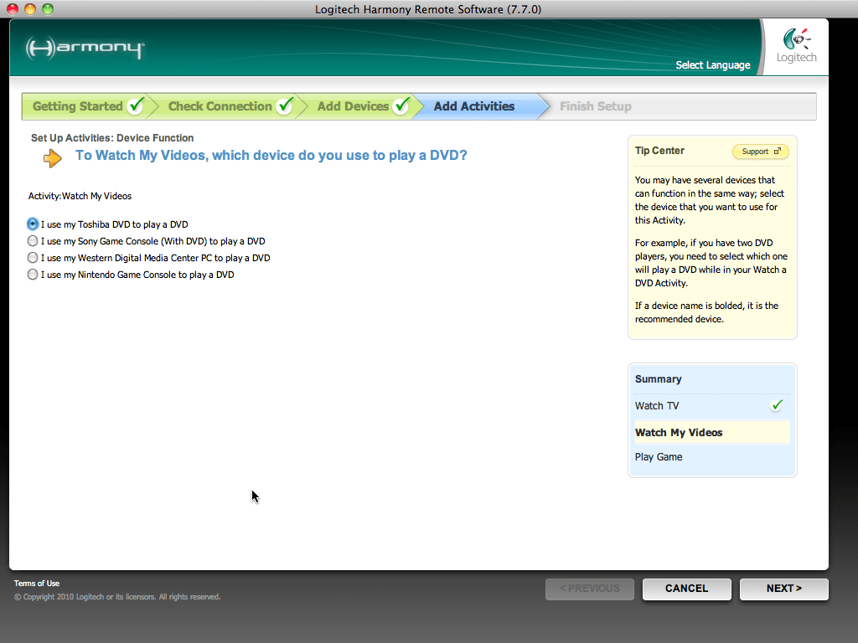Open Support in the Tip Center
Screen dimensions: 858x643
coord(760,152)
